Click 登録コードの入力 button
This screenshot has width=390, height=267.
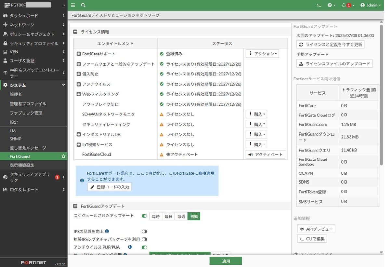[110, 187]
